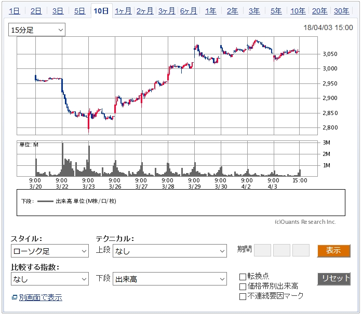This screenshot has width=362, height=314.
Task: Click the リセット button
Action: [x=334, y=279]
